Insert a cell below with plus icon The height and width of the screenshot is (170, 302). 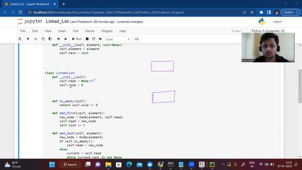tap(28, 39)
